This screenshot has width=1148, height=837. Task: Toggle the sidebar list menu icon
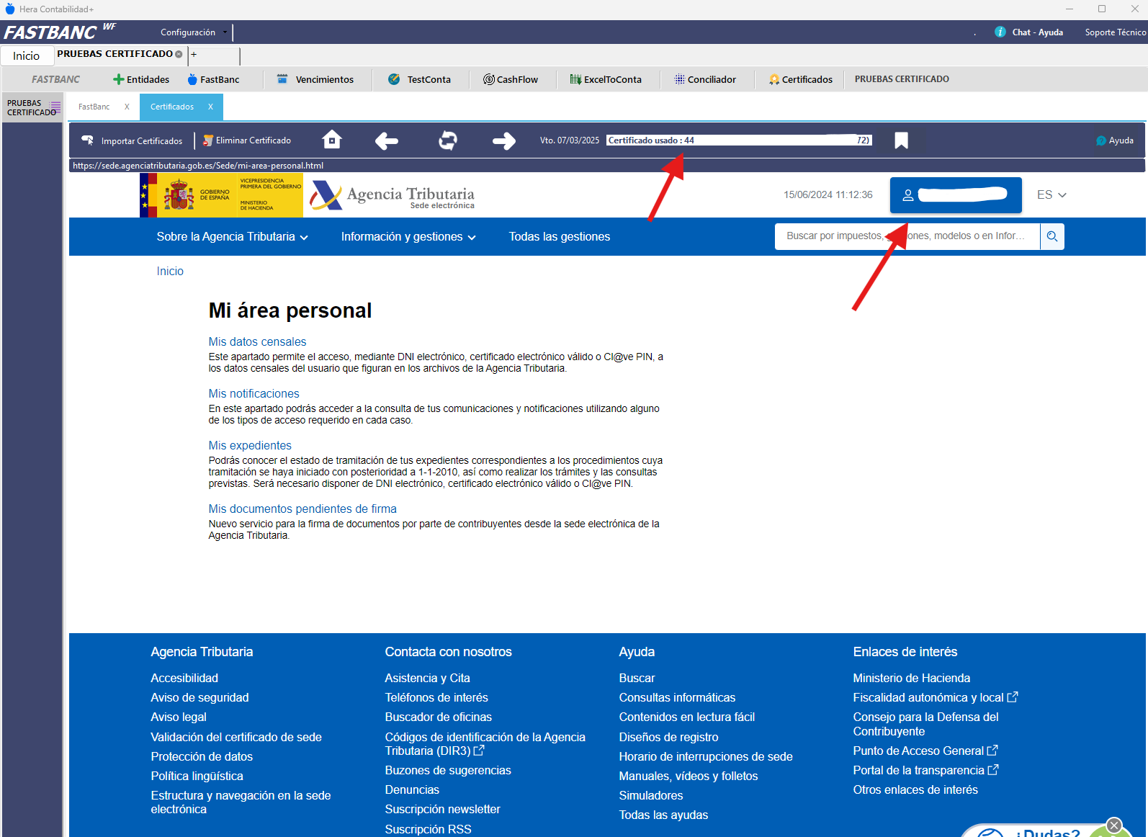(x=55, y=107)
